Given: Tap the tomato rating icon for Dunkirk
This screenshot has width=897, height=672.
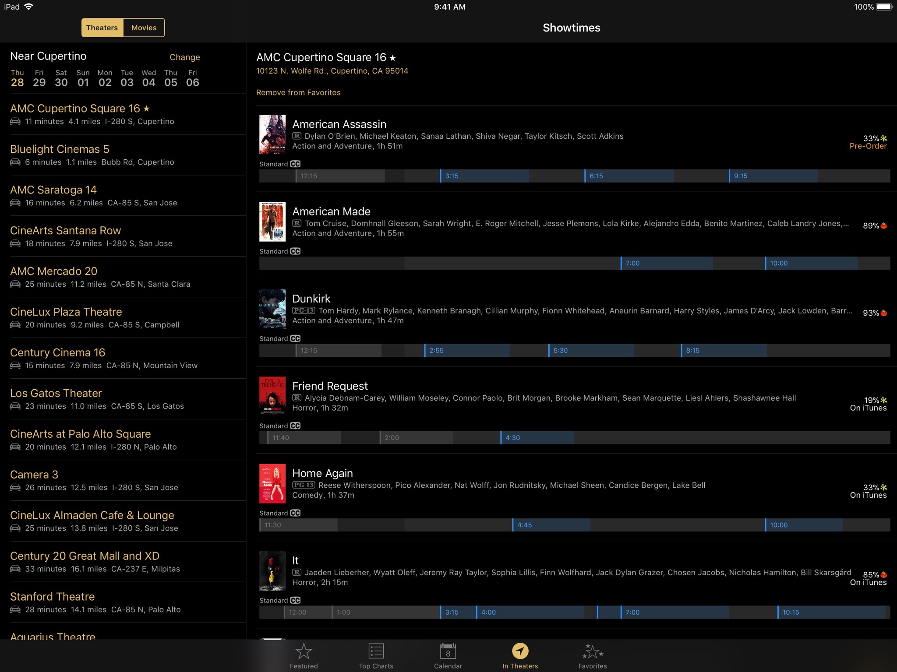Looking at the screenshot, I should click(884, 313).
